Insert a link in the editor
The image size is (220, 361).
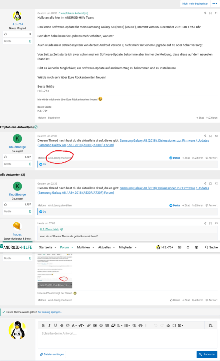(x=89, y=326)
